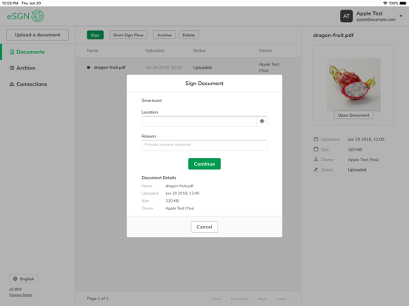Click the Archive box icon in sidebar
Viewport: 409px width, 306px height.
click(12, 68)
